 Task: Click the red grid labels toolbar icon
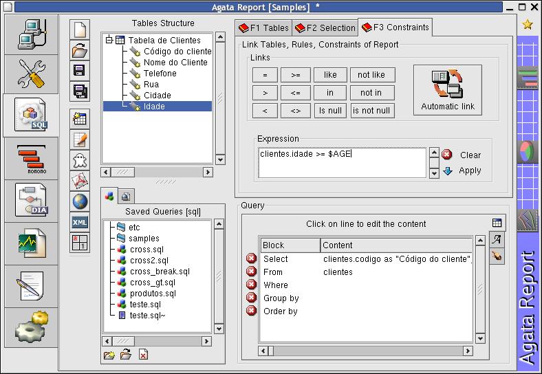80,243
